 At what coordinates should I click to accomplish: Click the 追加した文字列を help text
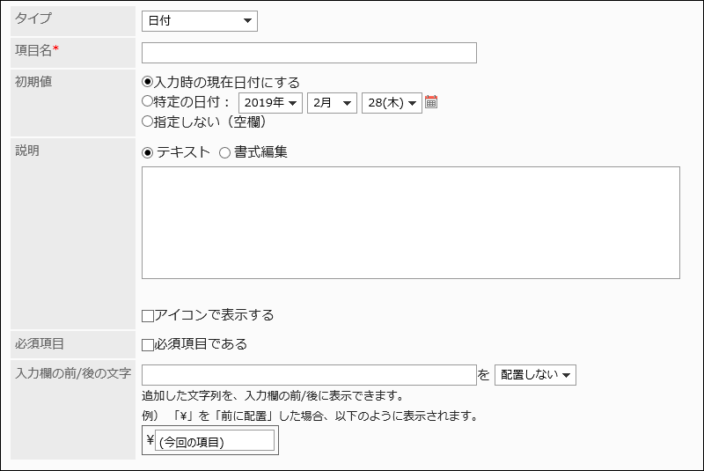tap(273, 395)
